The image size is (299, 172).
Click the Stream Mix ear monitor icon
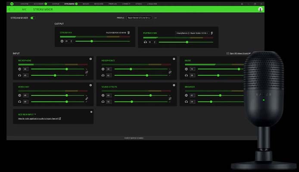point(129,32)
